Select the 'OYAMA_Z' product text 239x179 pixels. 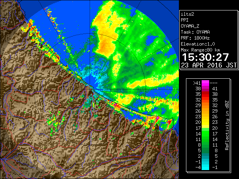[190, 26]
